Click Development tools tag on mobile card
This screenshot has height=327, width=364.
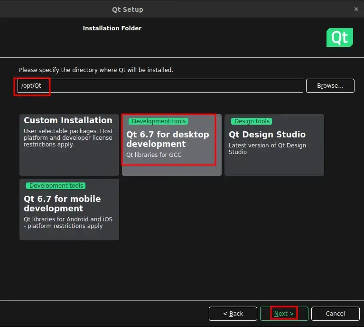pos(56,186)
